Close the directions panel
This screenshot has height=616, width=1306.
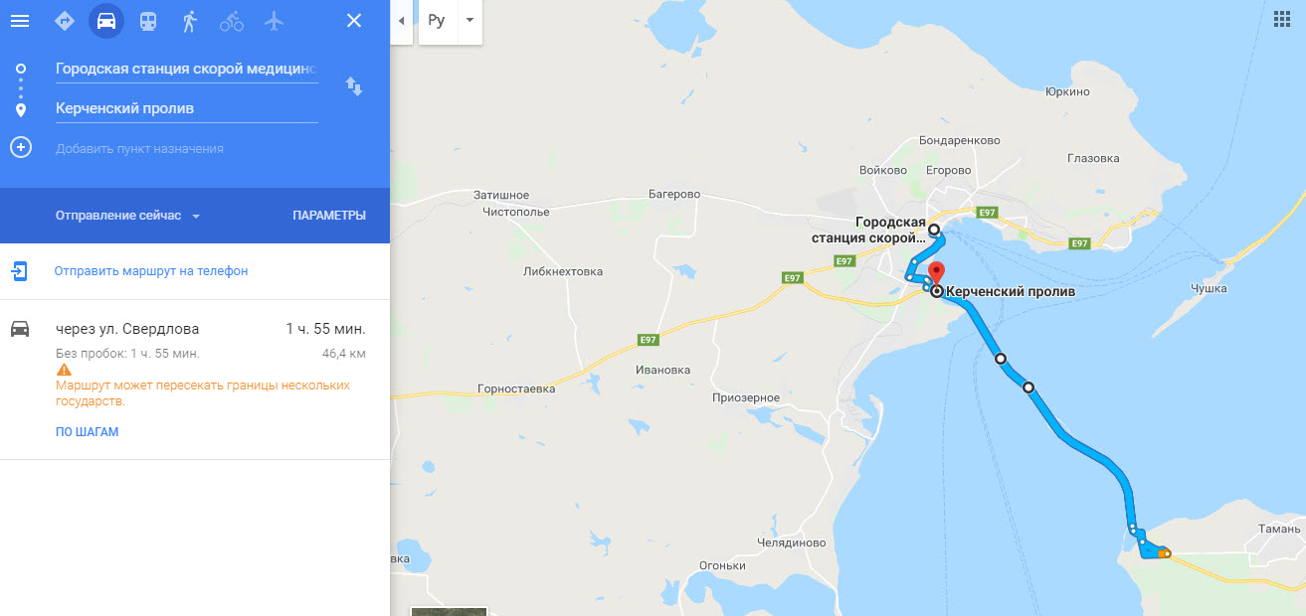[353, 21]
